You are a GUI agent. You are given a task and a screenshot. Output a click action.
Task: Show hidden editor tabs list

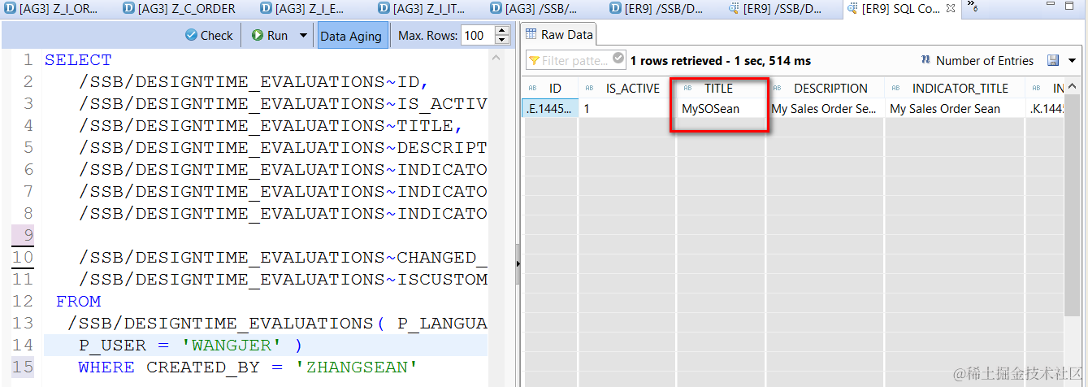[972, 7]
